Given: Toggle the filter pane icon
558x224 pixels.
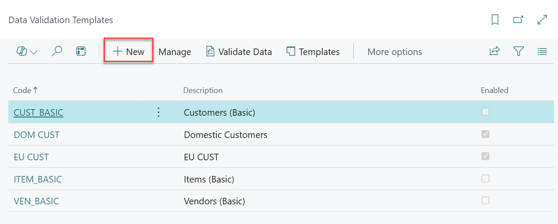Looking at the screenshot, I should [519, 52].
